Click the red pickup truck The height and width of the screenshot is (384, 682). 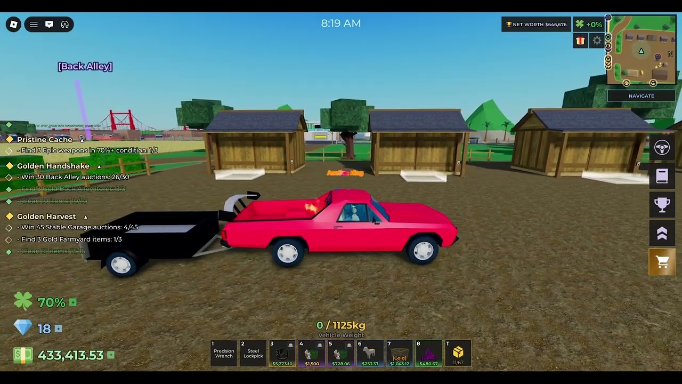point(341,227)
